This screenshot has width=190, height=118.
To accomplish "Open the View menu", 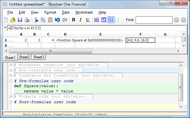I will (35, 12).
